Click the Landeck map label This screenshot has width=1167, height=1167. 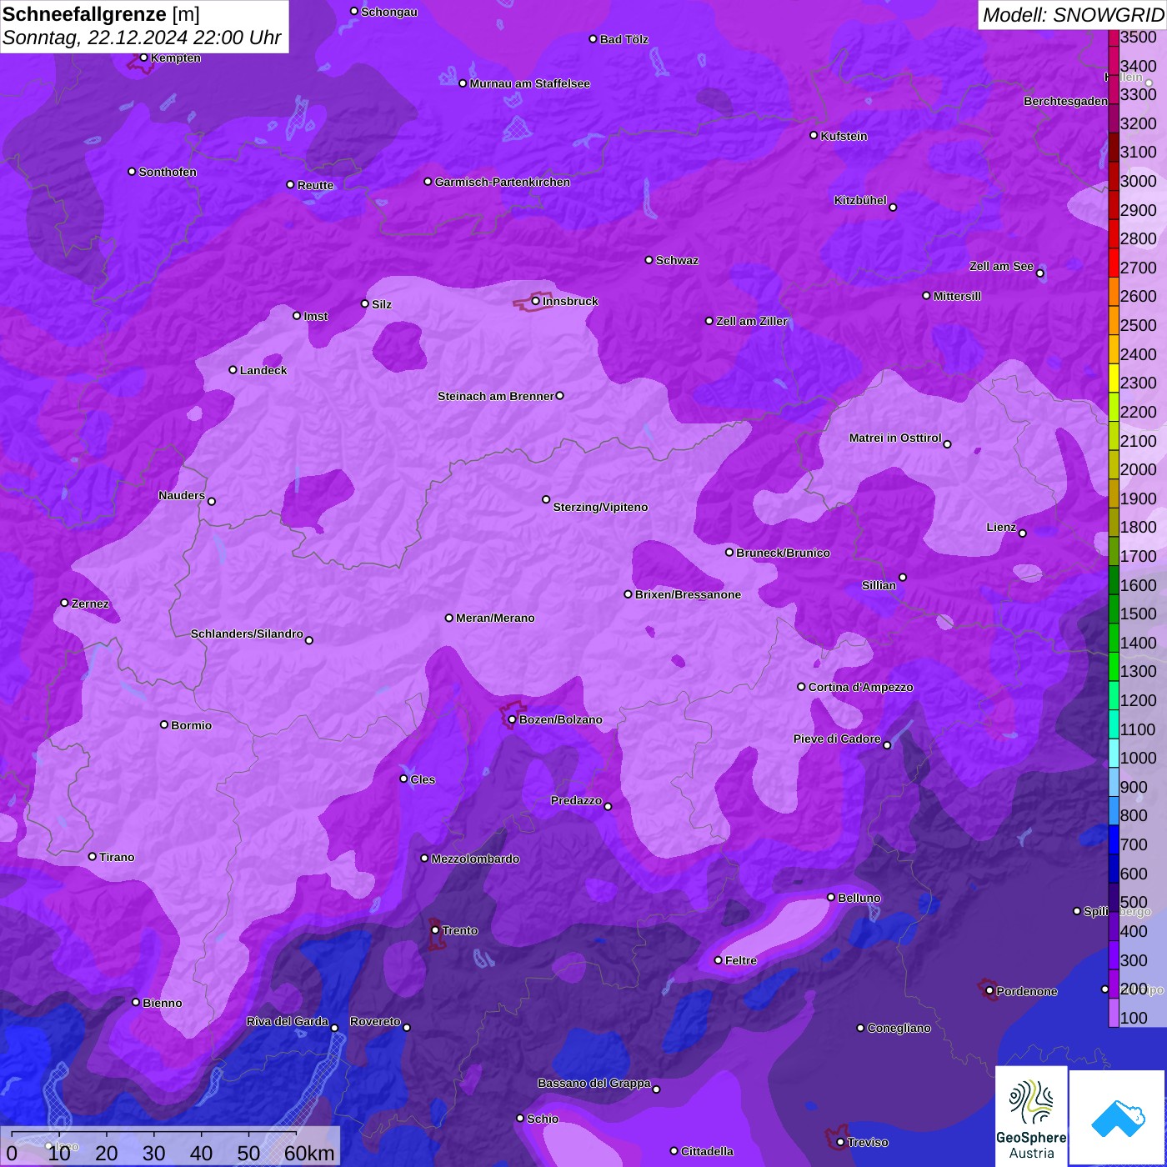tap(263, 370)
